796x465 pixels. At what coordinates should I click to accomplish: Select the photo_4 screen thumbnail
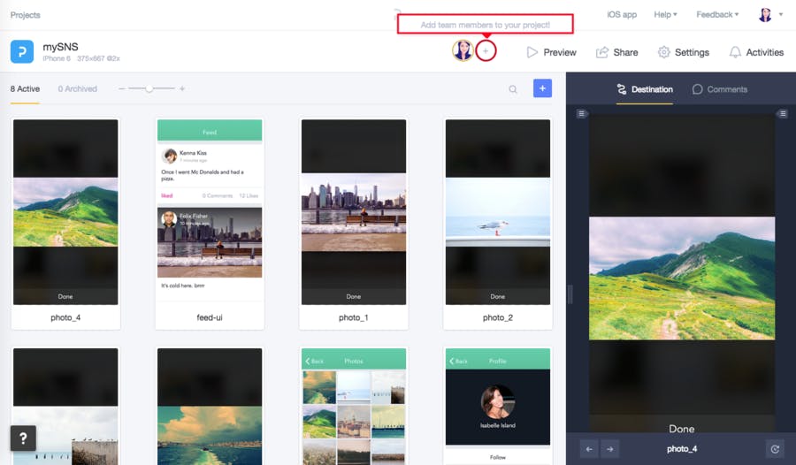tap(65, 212)
